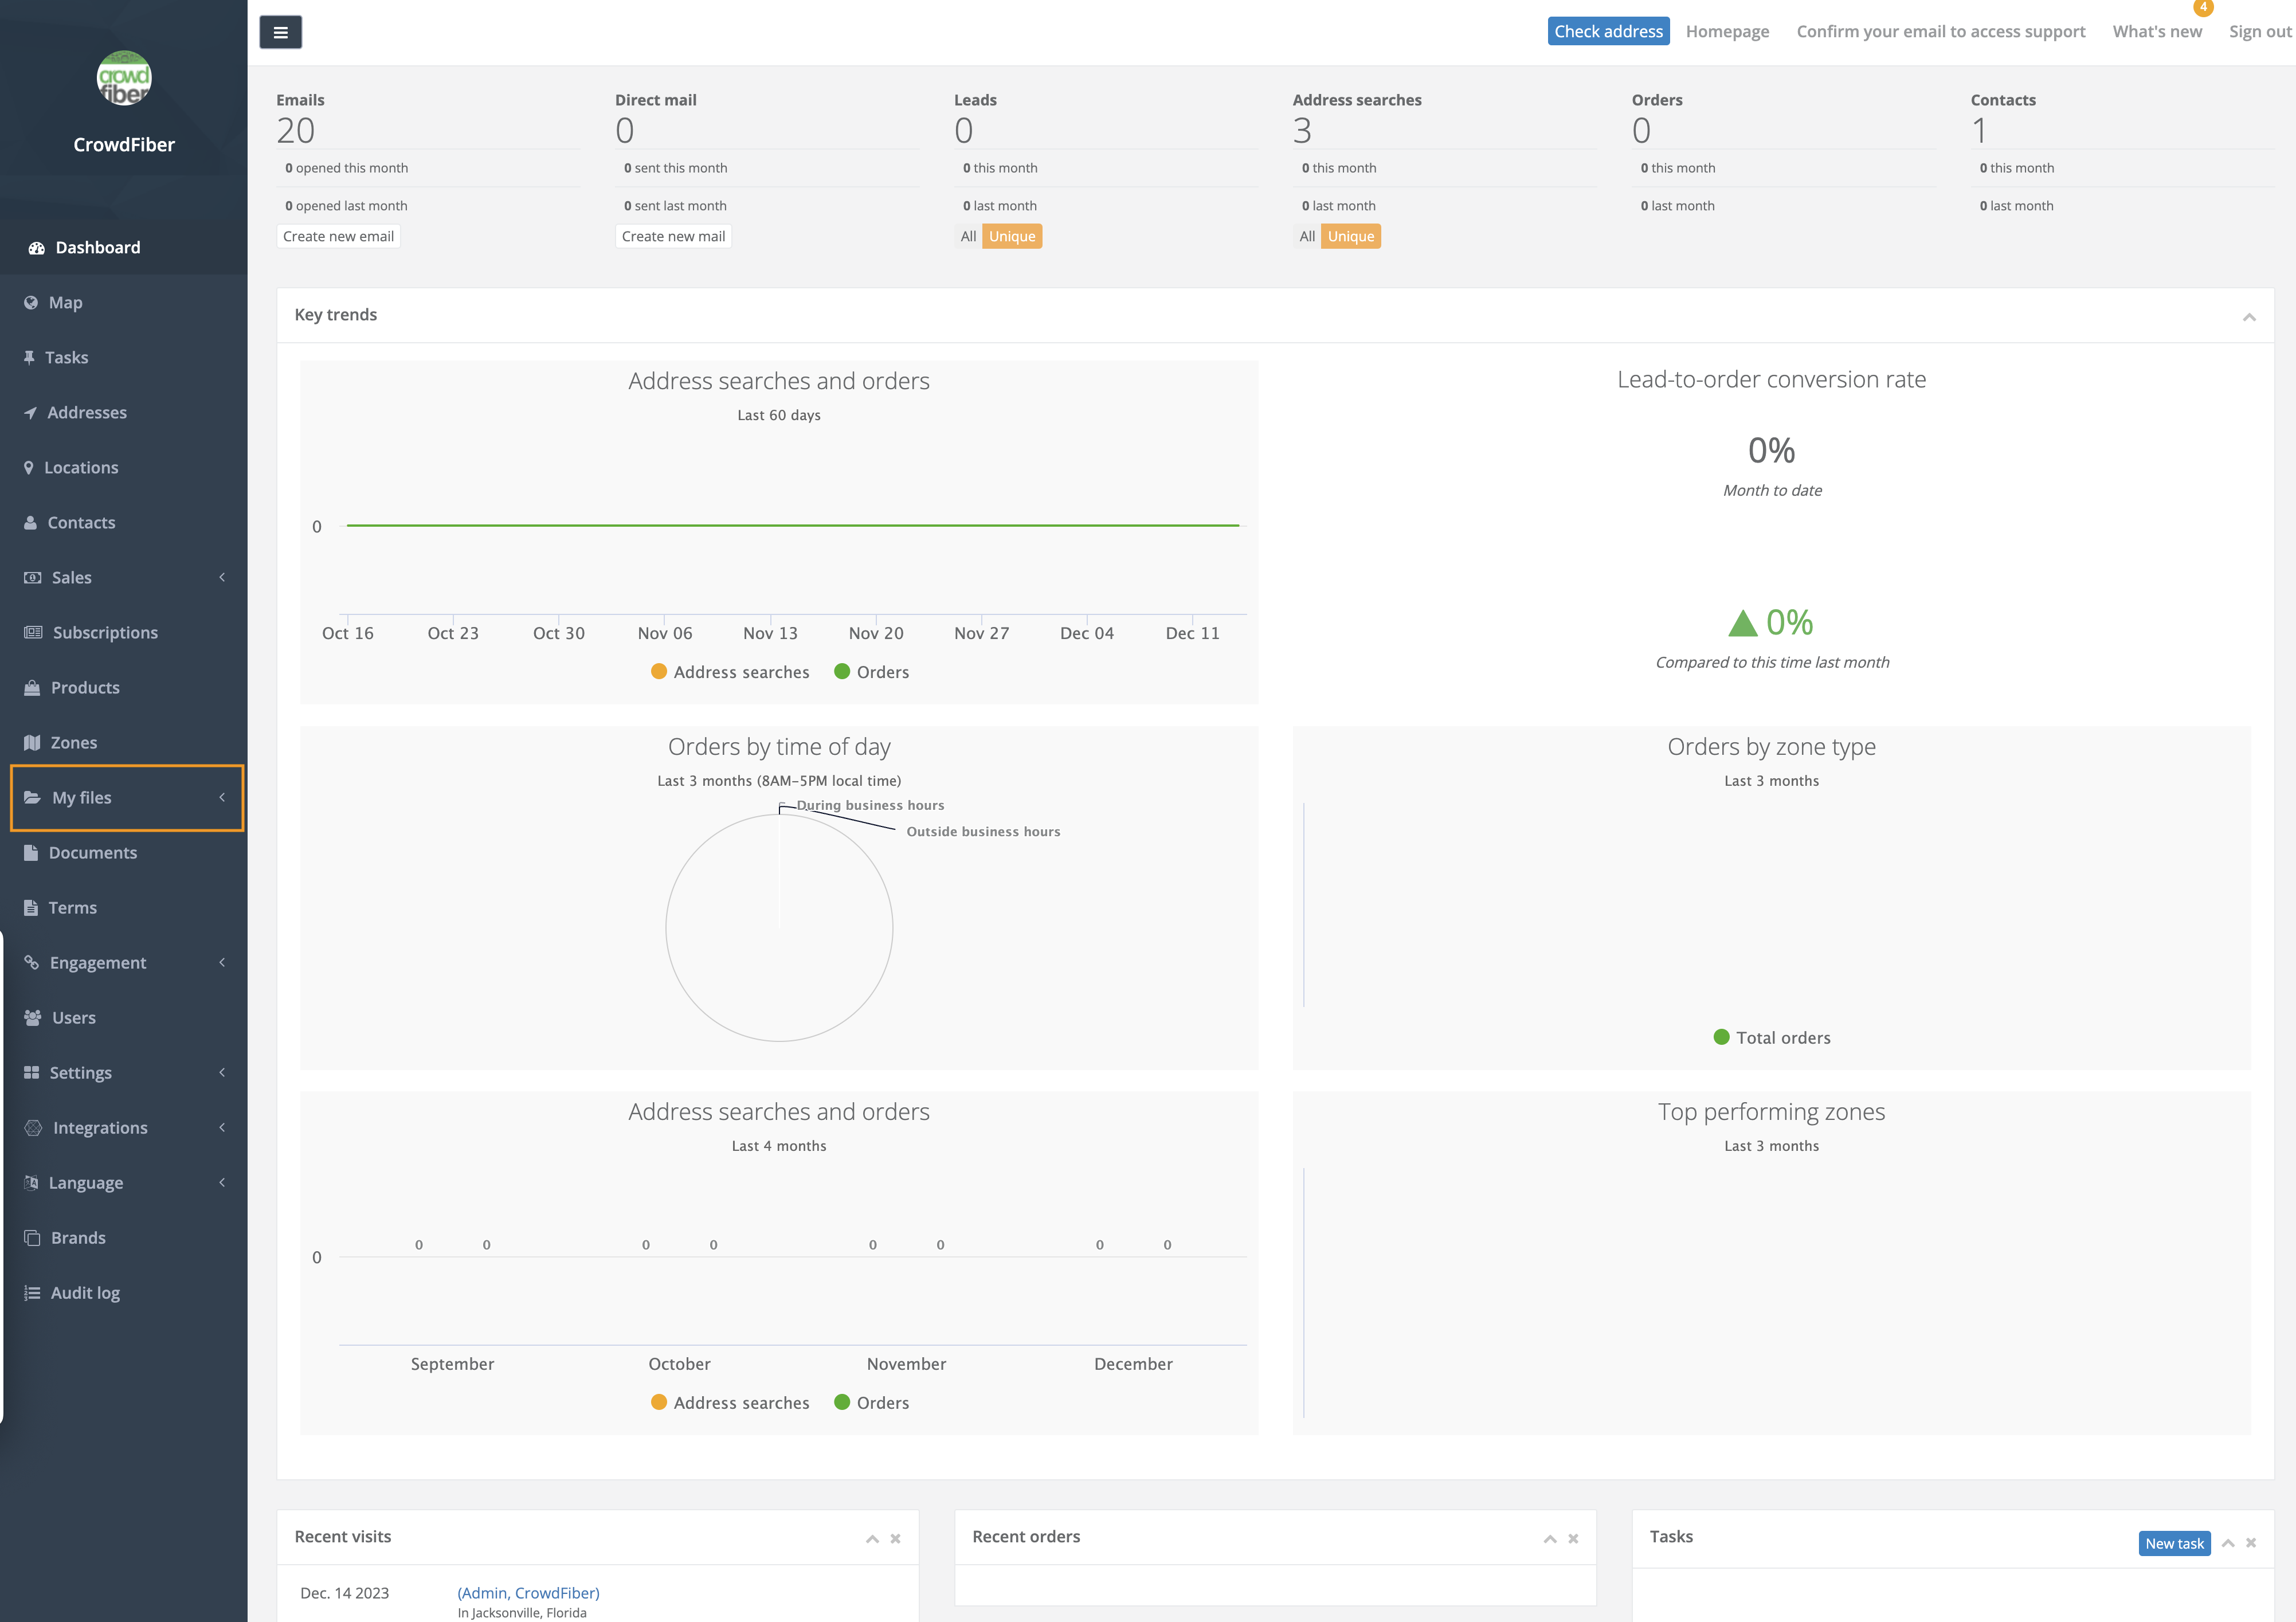Open the Subscriptions menu item
Viewport: 2296px width, 1622px height.
tap(105, 633)
